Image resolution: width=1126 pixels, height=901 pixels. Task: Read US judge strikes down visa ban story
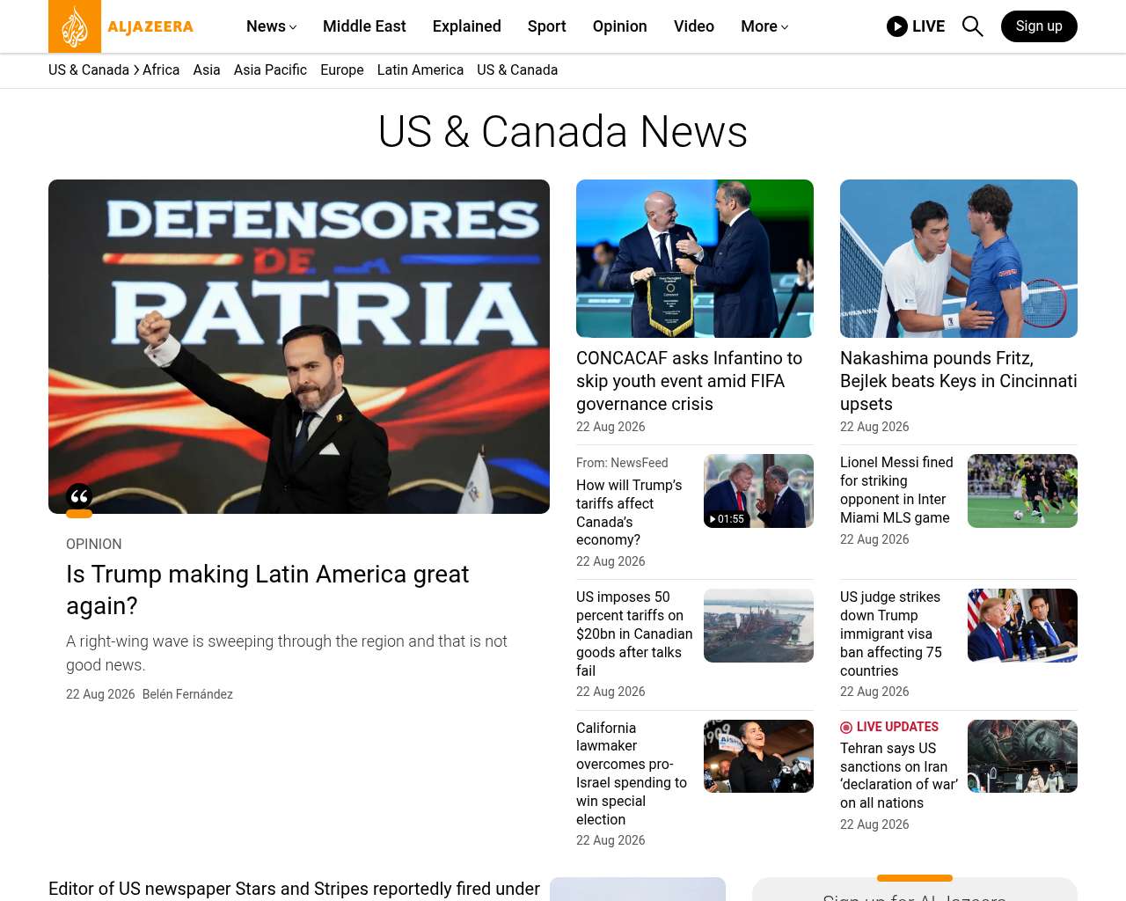(891, 634)
